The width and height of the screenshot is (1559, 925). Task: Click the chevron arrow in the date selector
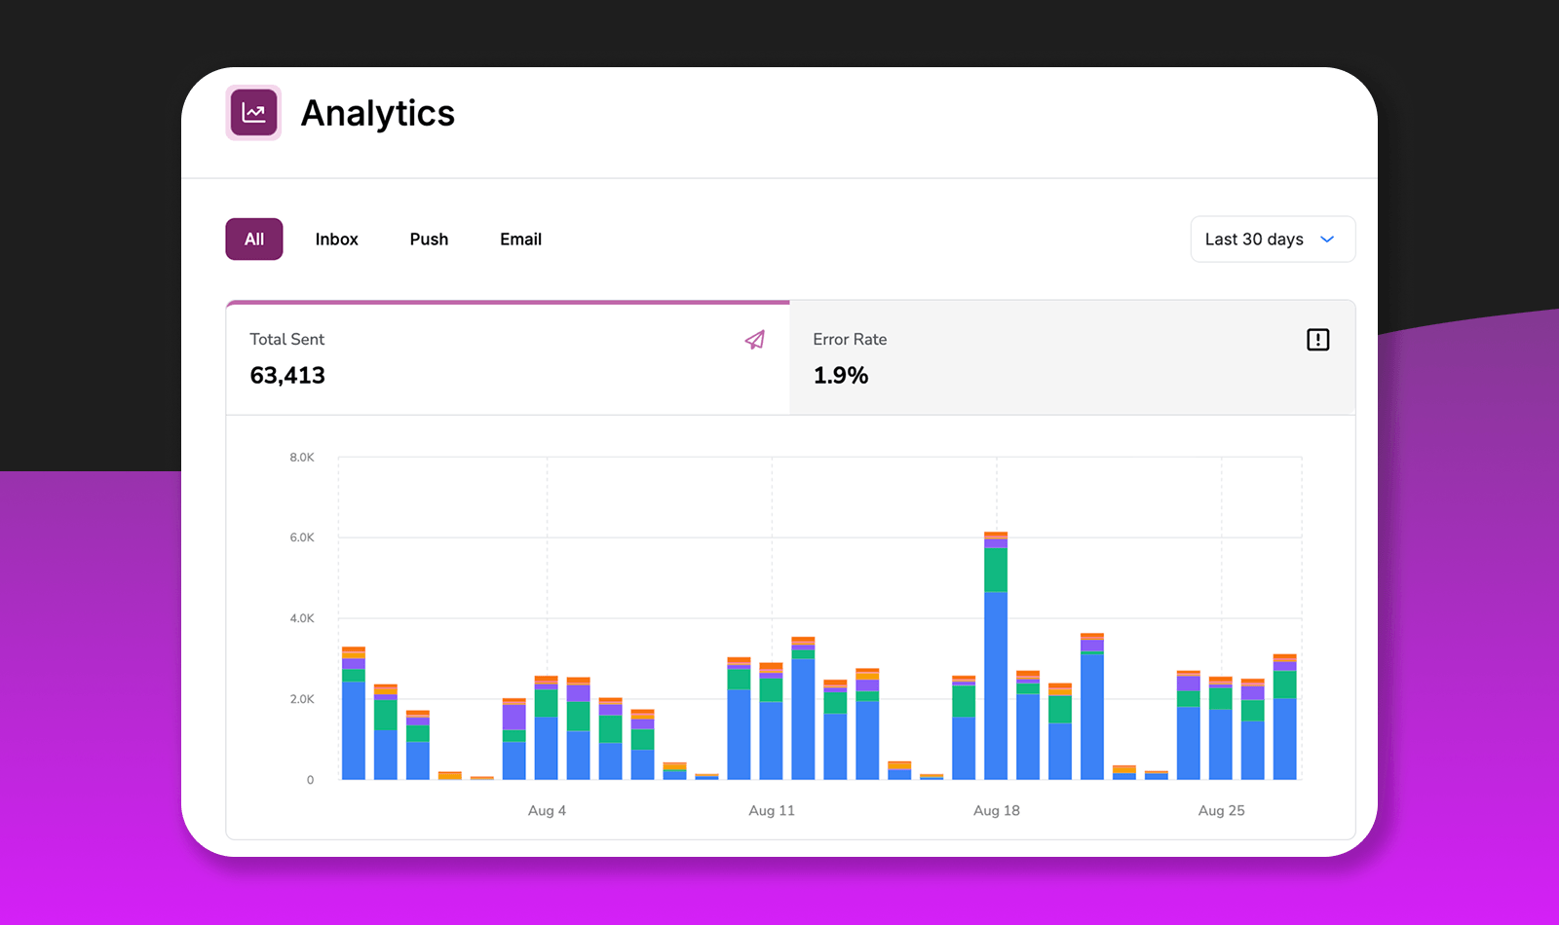point(1327,239)
